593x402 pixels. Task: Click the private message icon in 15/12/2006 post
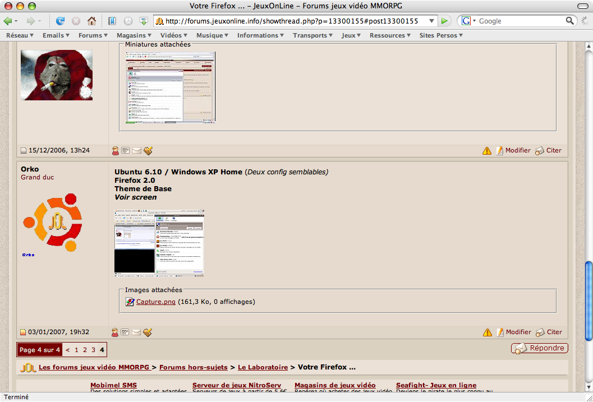click(x=126, y=150)
